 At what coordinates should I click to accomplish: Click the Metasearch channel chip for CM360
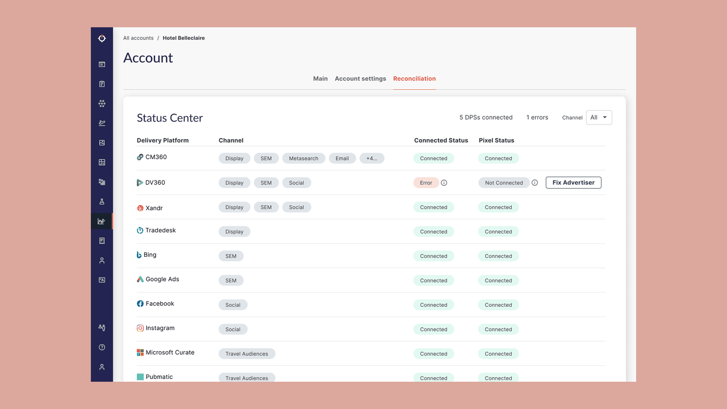point(304,158)
